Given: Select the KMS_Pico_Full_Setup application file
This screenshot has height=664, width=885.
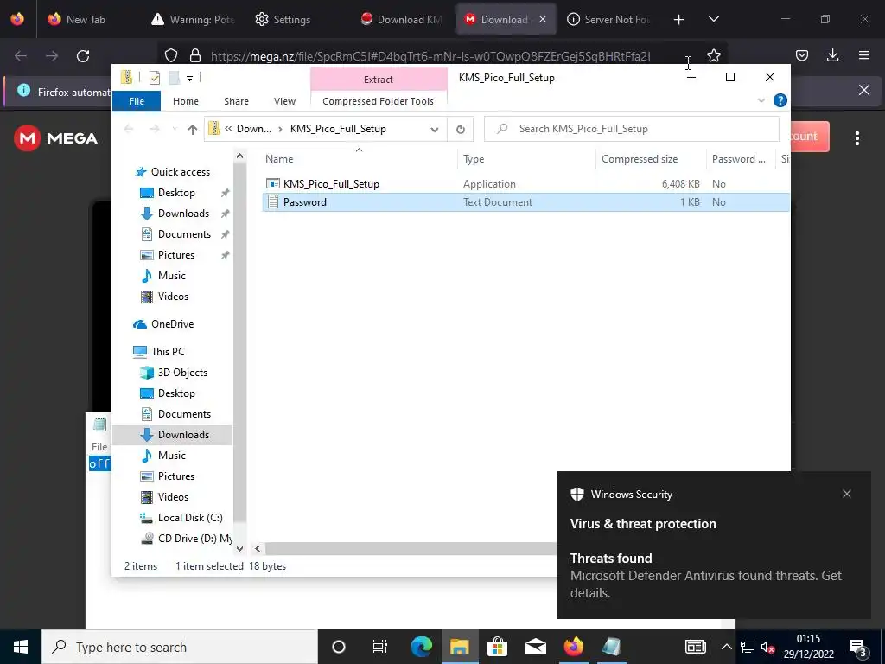Looking at the screenshot, I should pyautogui.click(x=331, y=184).
